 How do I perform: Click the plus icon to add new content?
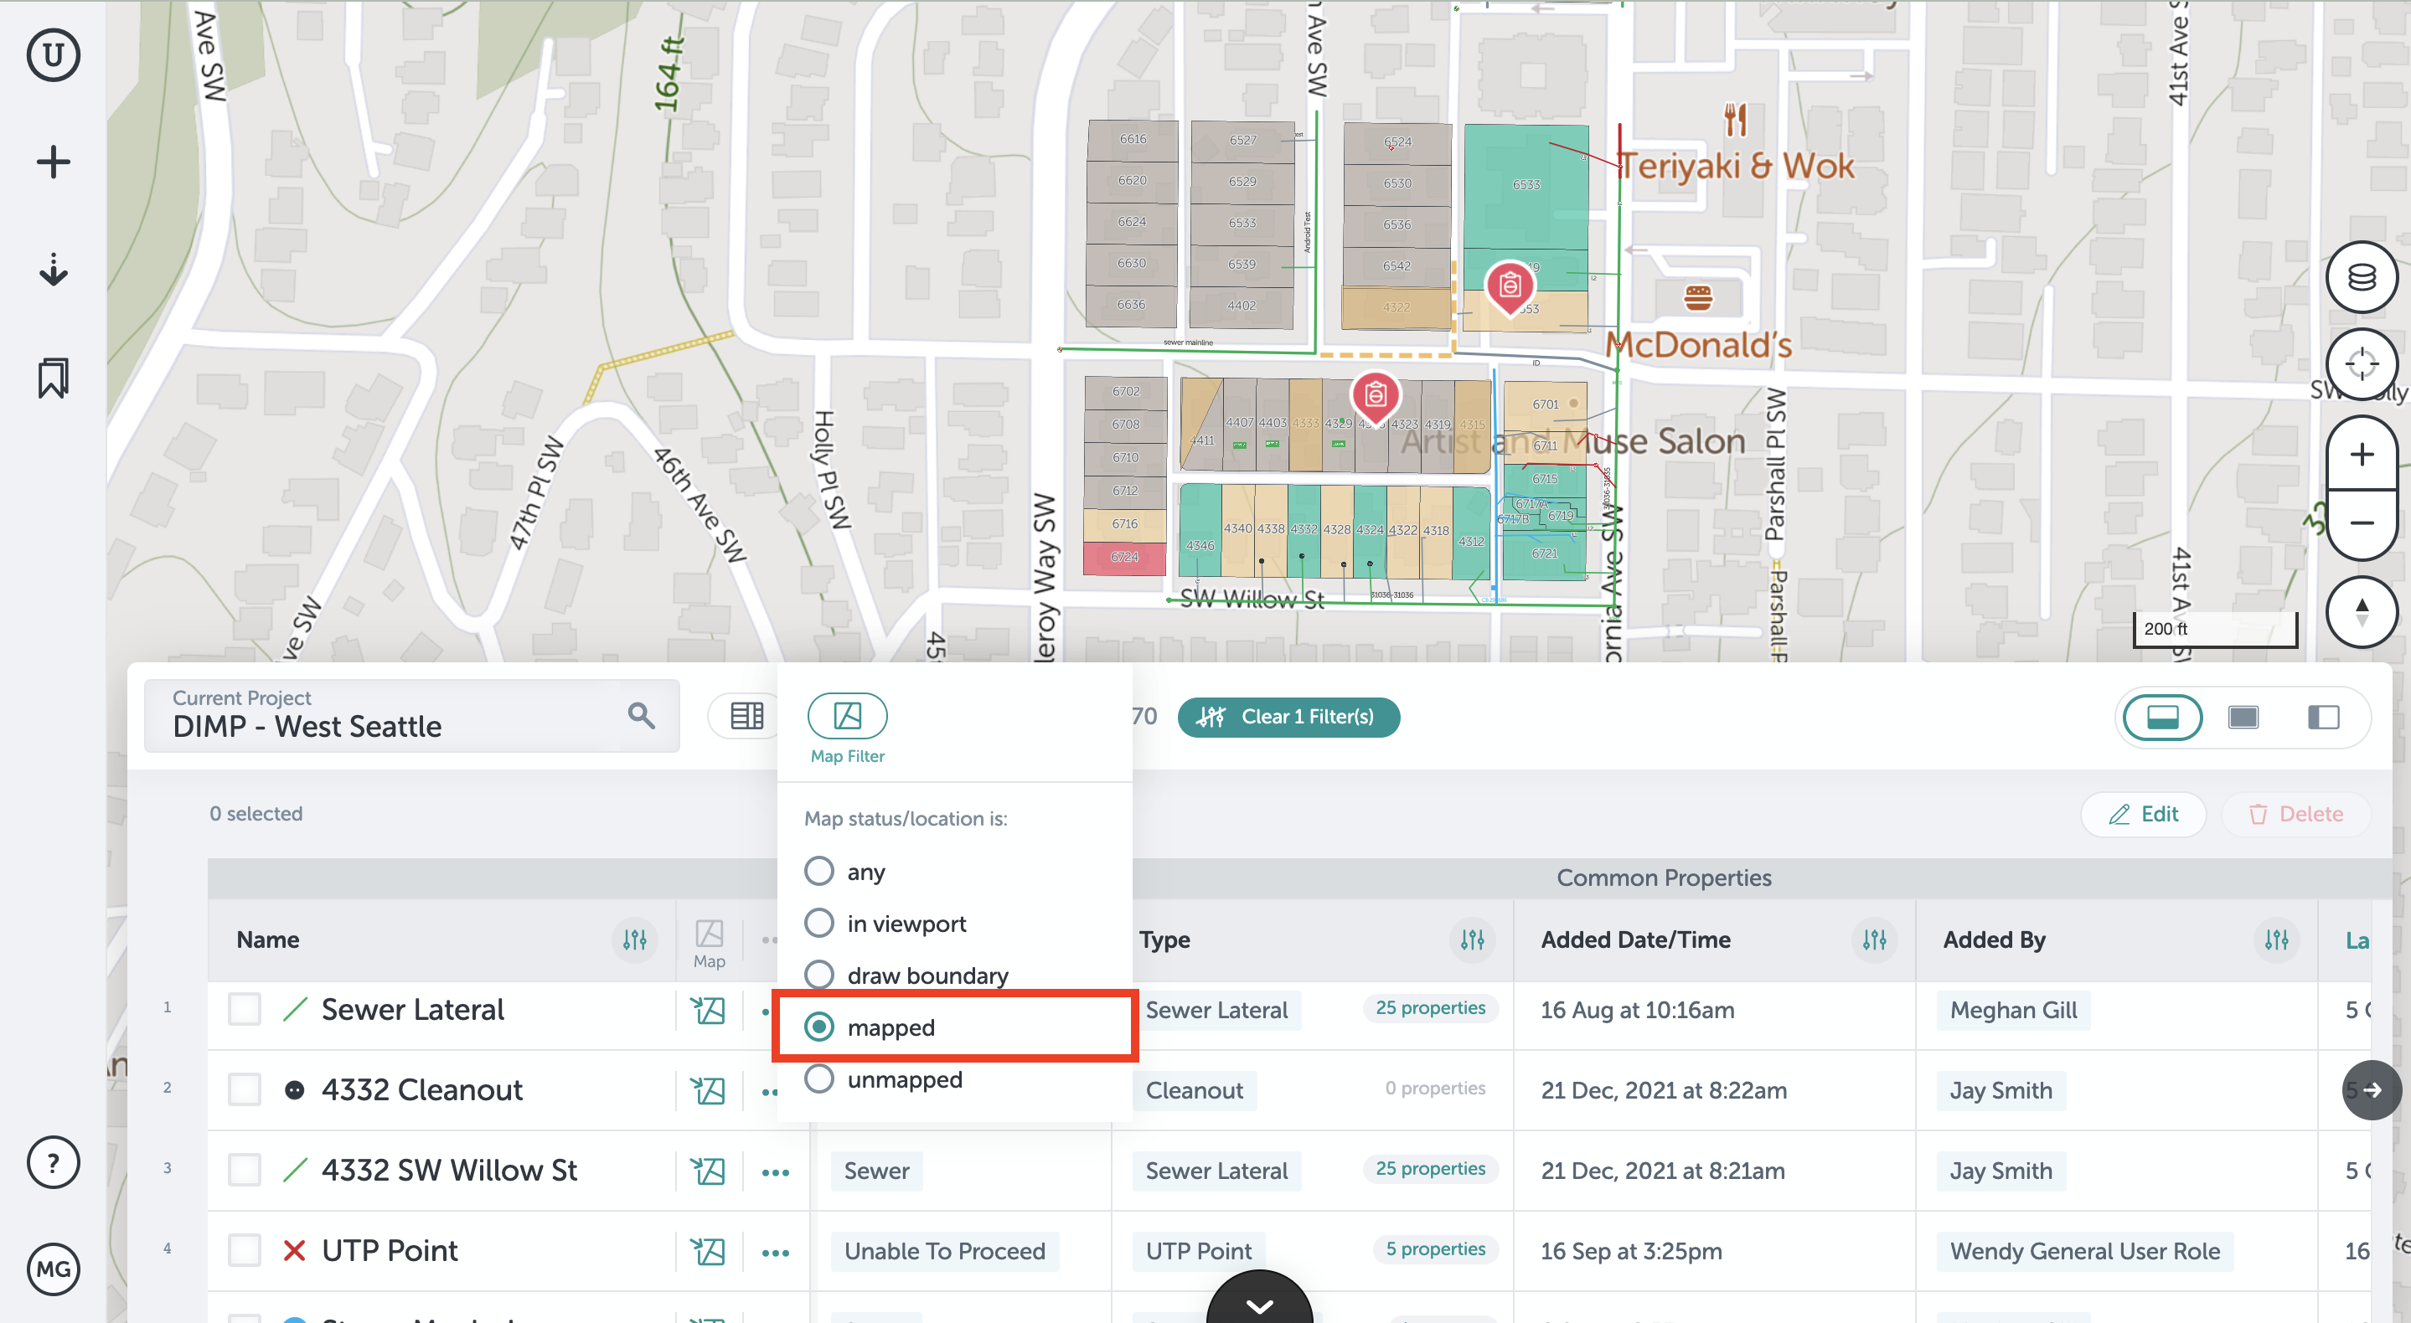53,160
